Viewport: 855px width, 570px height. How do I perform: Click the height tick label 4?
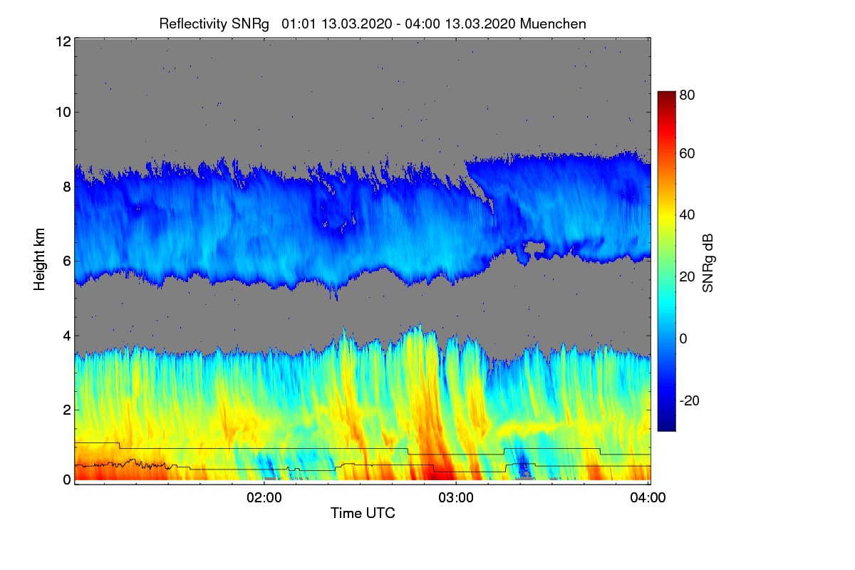click(66, 335)
